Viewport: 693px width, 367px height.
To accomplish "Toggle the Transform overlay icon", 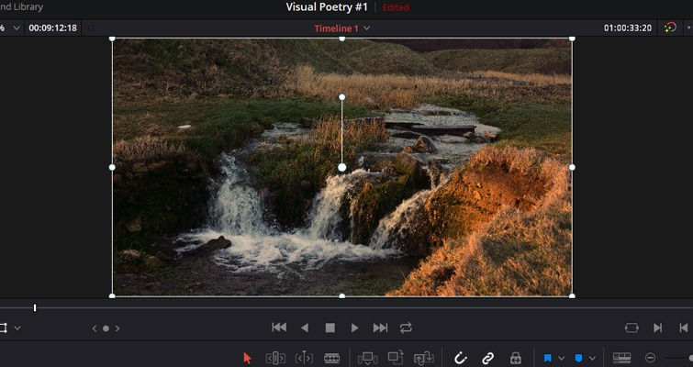I will coord(3,328).
